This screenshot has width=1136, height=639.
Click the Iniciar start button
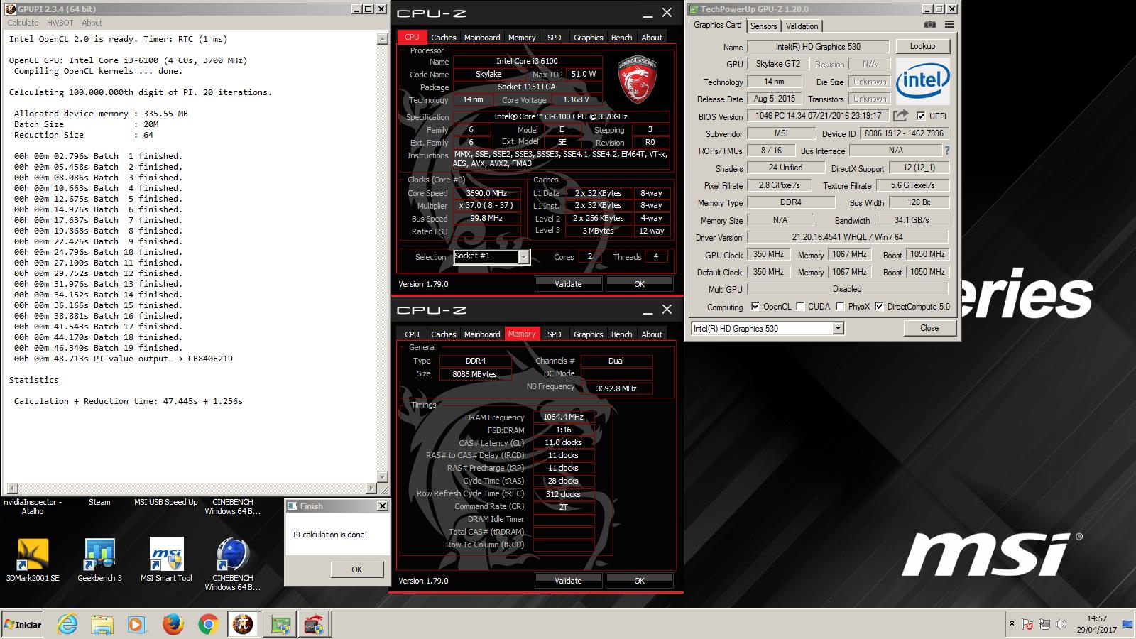[x=22, y=625]
